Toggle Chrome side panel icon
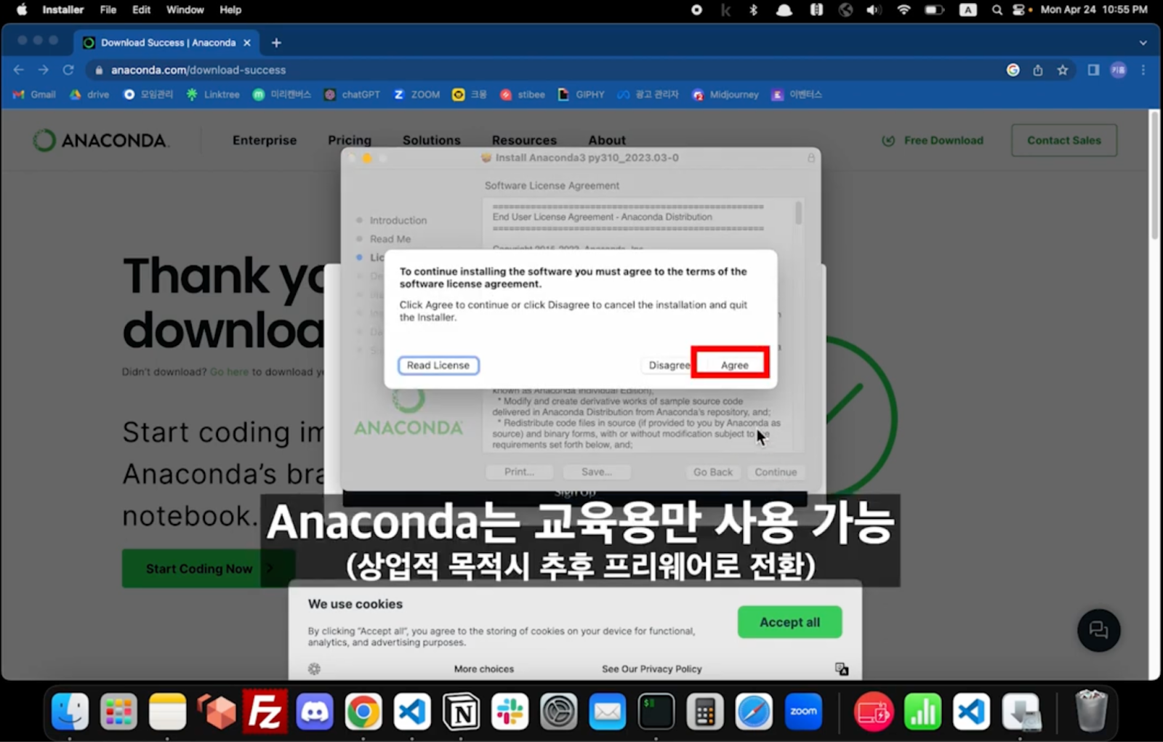 [x=1093, y=70]
